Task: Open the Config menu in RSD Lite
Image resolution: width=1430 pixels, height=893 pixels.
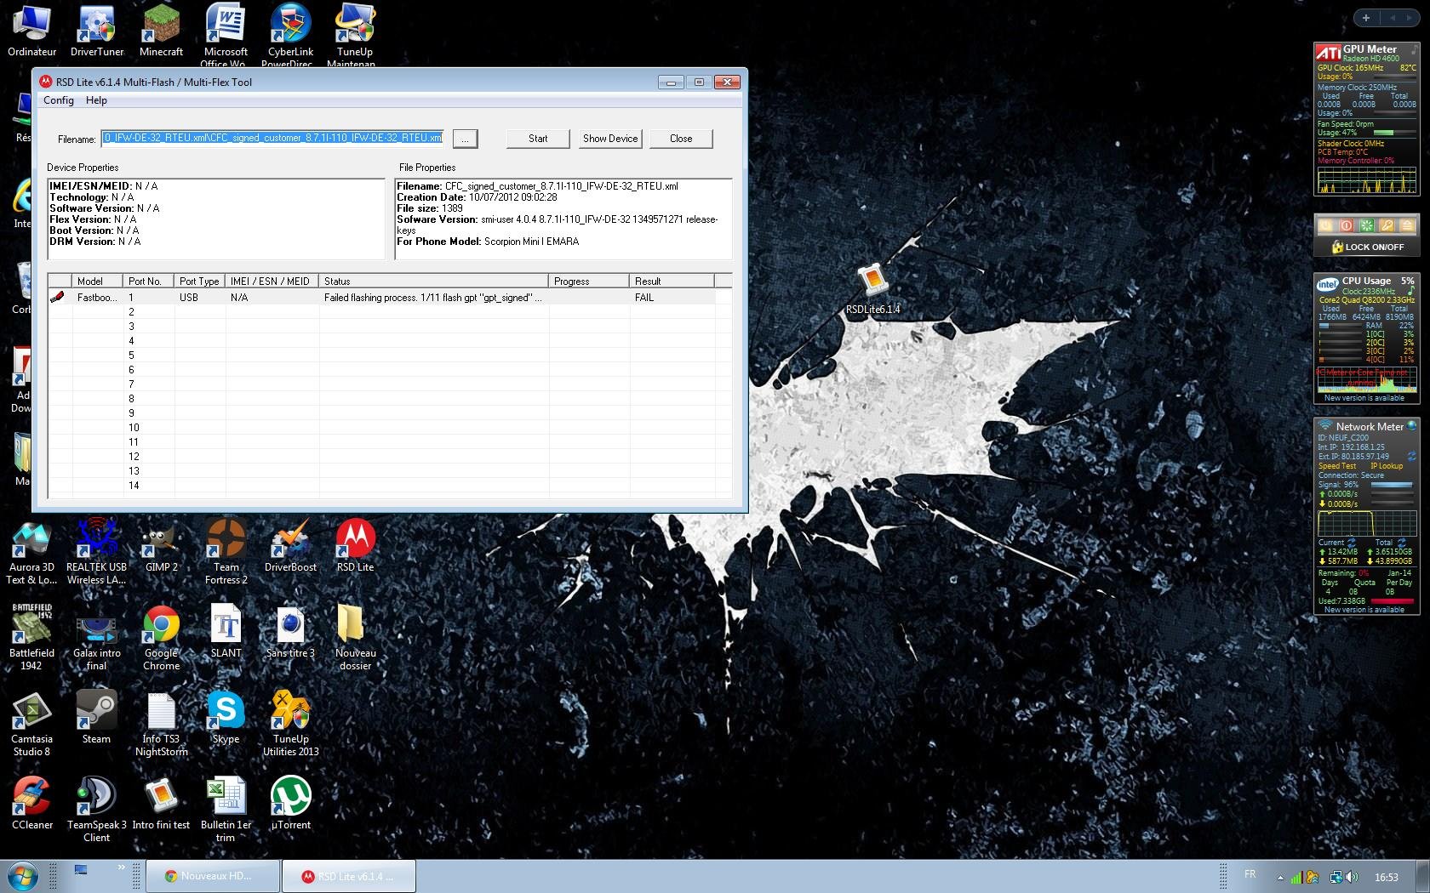Action: pyautogui.click(x=59, y=100)
